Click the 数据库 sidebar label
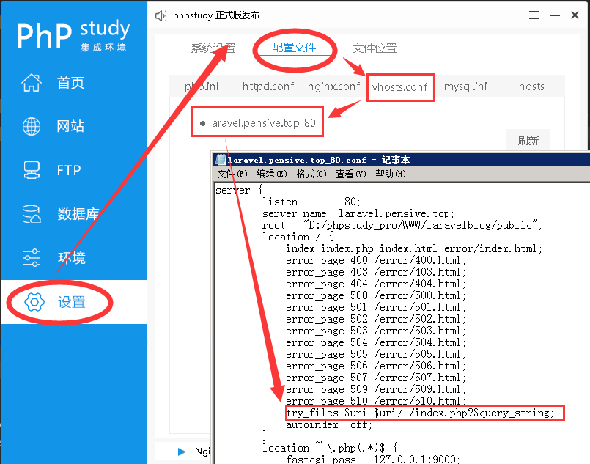 [78, 214]
